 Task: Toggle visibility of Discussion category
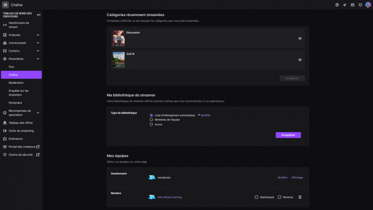299,38
